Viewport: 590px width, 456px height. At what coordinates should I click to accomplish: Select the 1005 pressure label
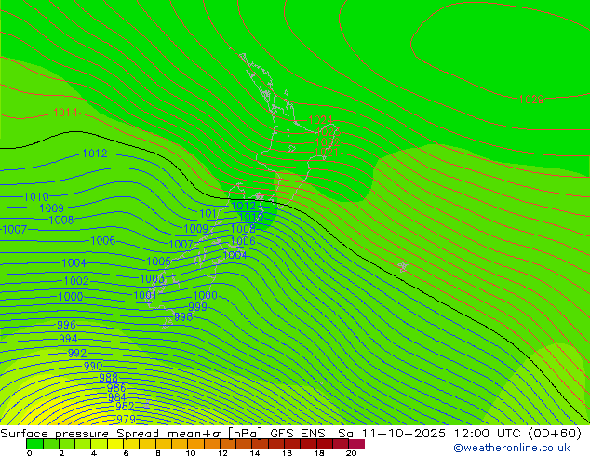click(158, 261)
